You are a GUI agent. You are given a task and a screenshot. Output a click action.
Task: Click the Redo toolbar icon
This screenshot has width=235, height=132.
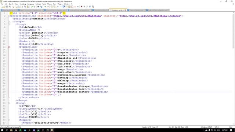pos(35,7)
